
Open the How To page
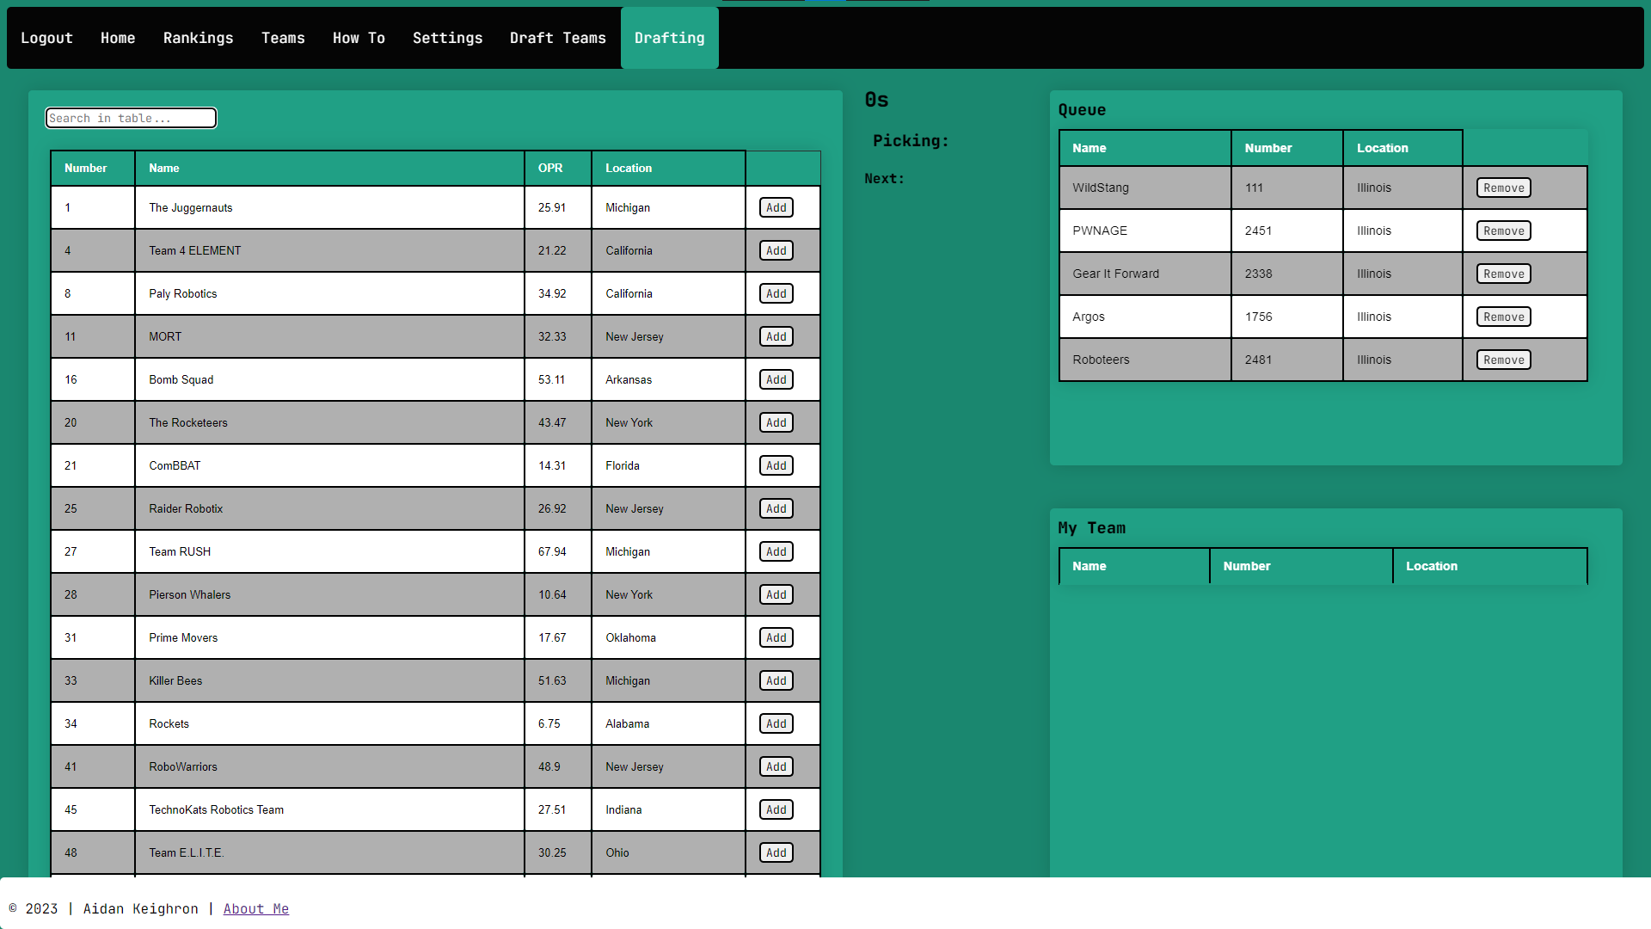click(359, 38)
